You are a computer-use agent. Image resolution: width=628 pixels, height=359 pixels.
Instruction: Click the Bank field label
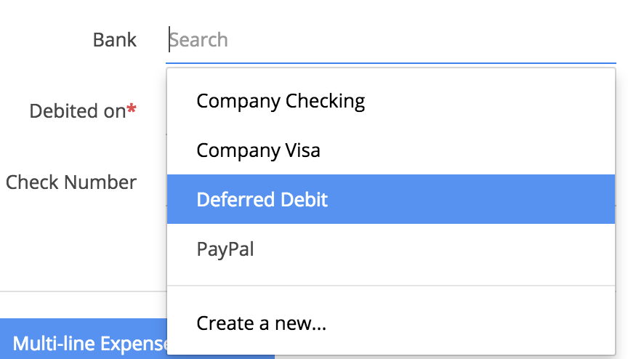point(115,40)
